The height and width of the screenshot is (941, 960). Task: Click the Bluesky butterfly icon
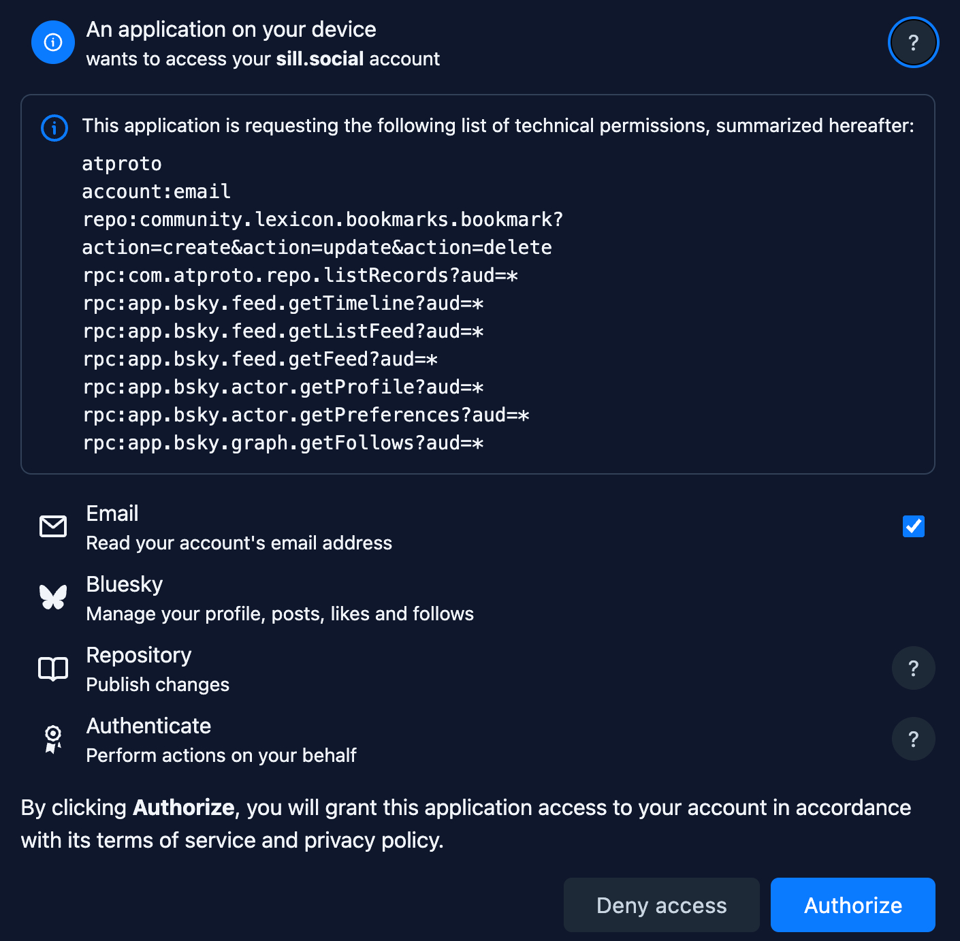tap(53, 597)
